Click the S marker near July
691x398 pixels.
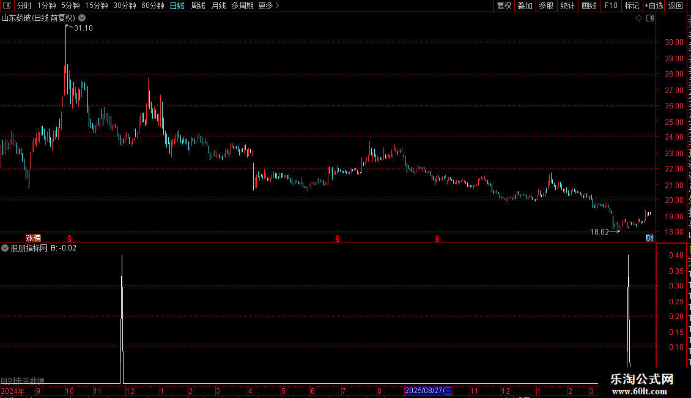tap(338, 239)
